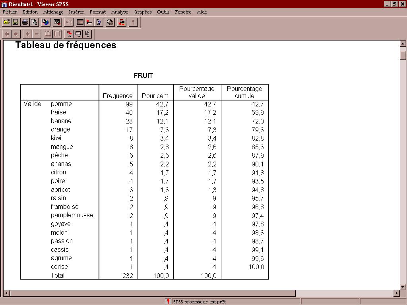
Task: Open the Fenêtre menu
Action: (183, 12)
